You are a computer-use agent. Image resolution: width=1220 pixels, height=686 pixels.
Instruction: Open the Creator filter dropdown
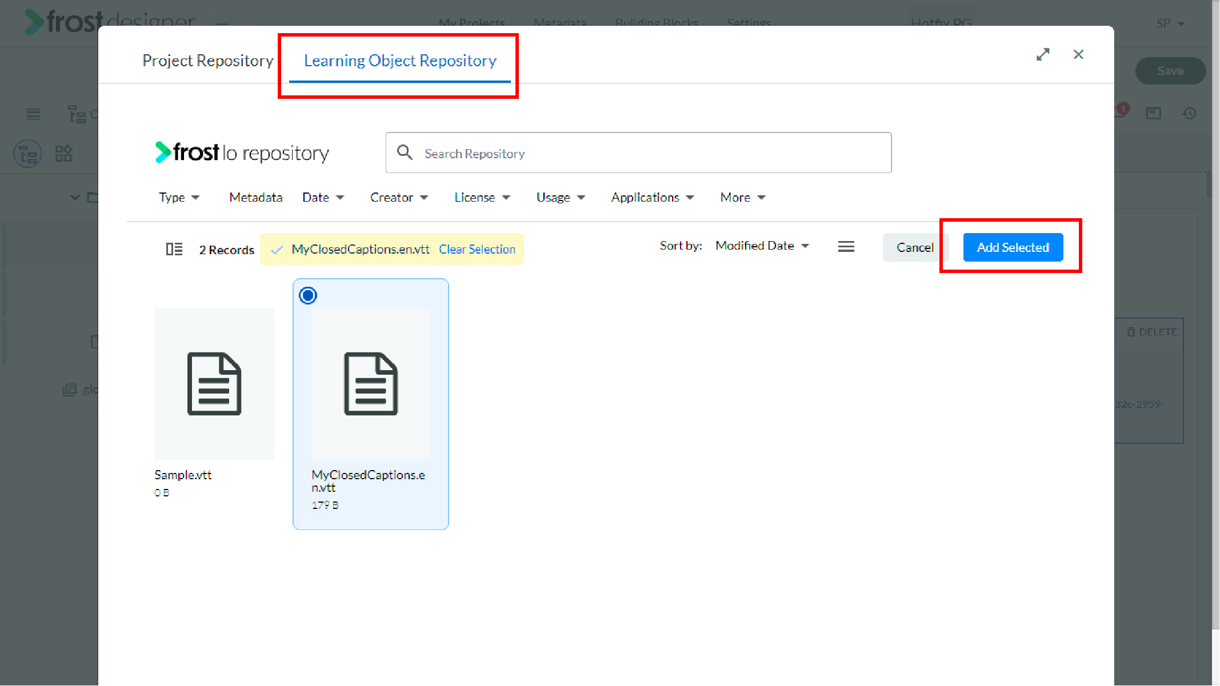[399, 198]
